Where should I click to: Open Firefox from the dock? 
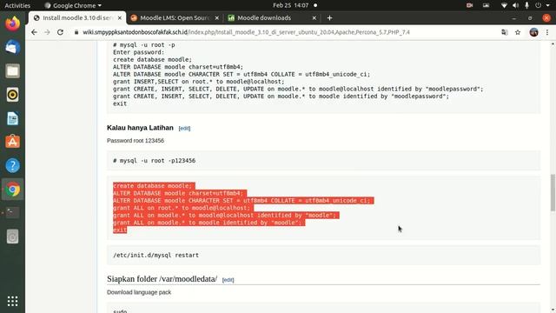[12, 23]
